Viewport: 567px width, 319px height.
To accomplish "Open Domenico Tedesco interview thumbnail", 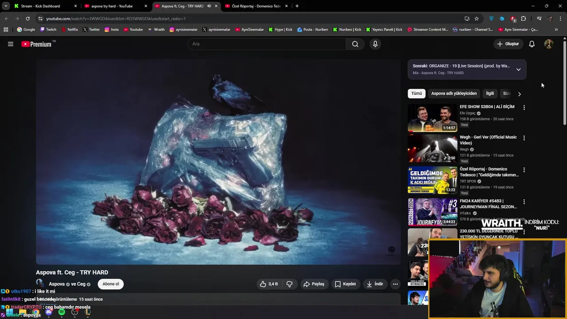I will tap(432, 180).
